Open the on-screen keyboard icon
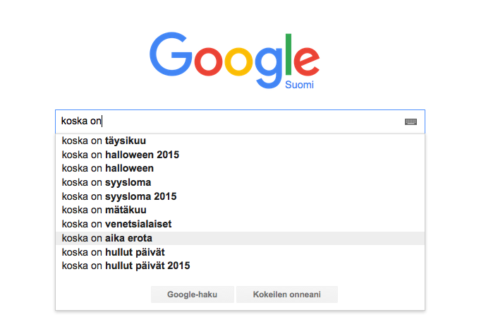The width and height of the screenshot is (486, 327). pyautogui.click(x=411, y=121)
